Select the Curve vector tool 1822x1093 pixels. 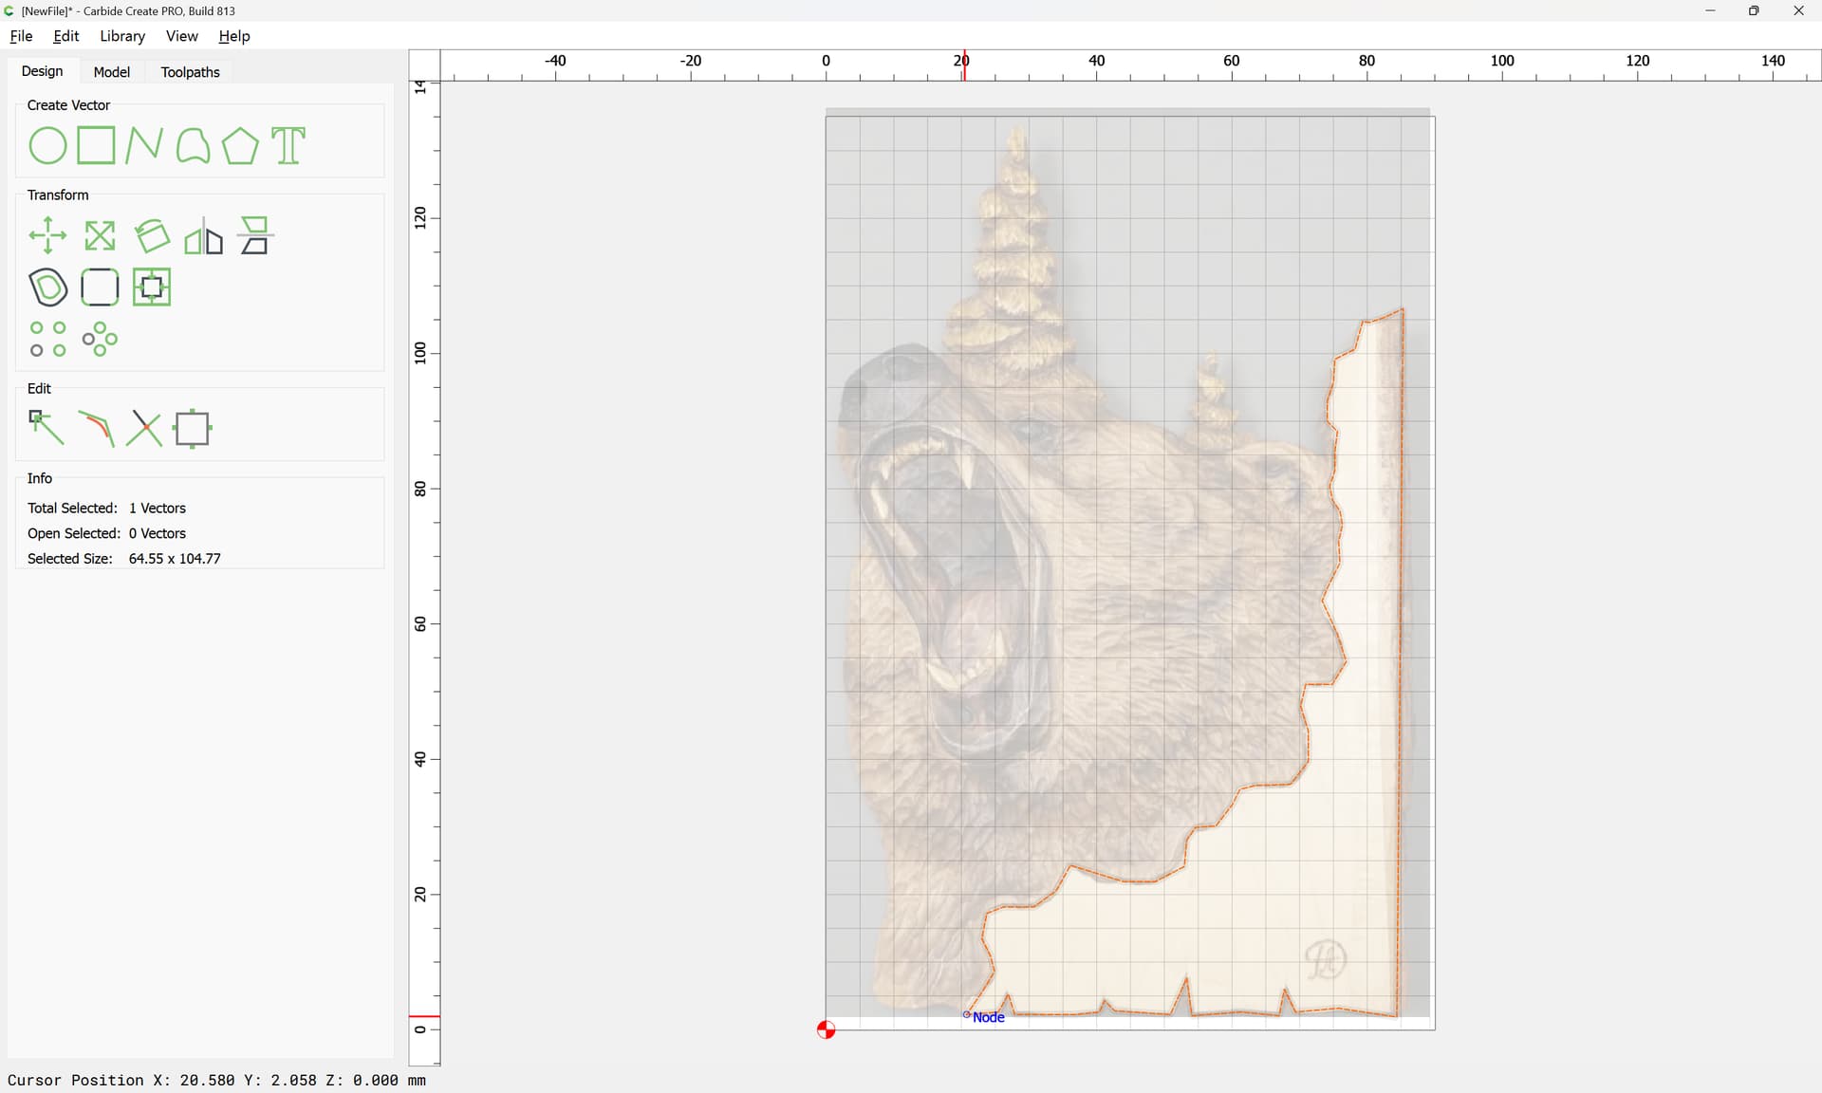(193, 146)
